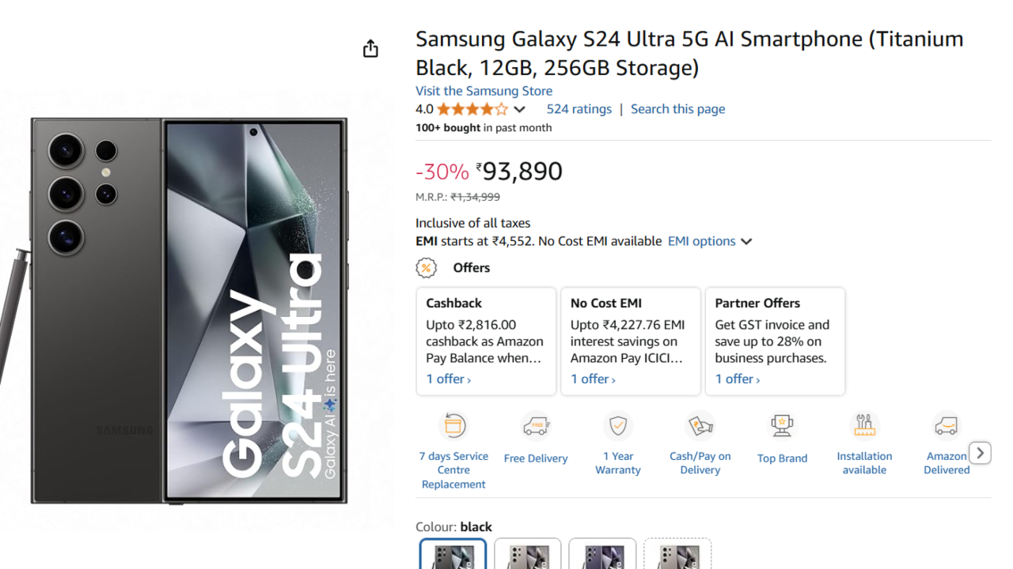Viewport: 1013px width, 569px height.
Task: Click the Cash/Pay on Delivery icon
Action: pyautogui.click(x=700, y=426)
